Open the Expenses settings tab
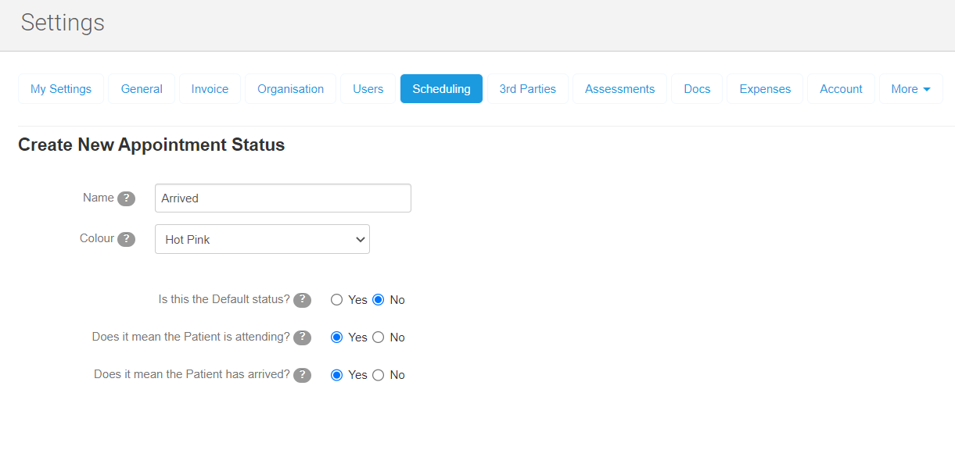The height and width of the screenshot is (450, 955). pos(765,89)
